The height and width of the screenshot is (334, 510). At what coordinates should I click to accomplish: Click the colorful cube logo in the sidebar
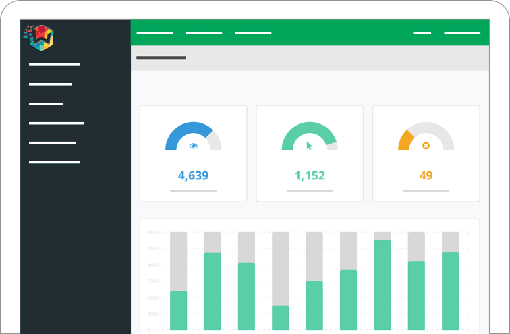pyautogui.click(x=38, y=38)
